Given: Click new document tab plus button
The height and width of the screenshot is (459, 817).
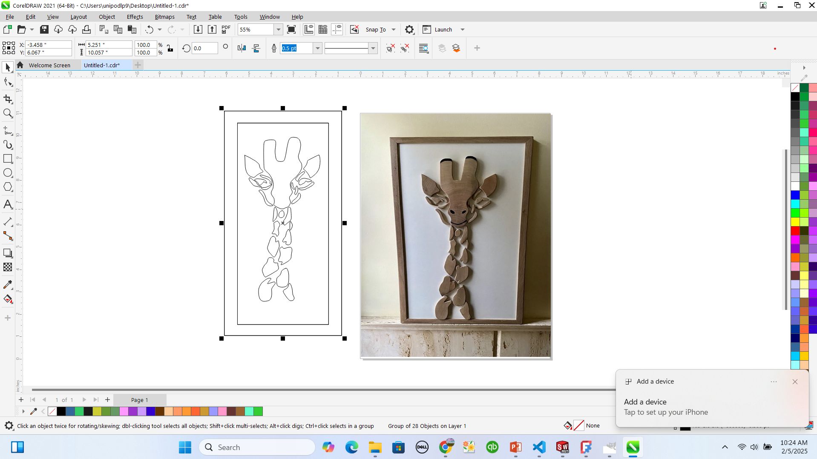Looking at the screenshot, I should point(138,65).
